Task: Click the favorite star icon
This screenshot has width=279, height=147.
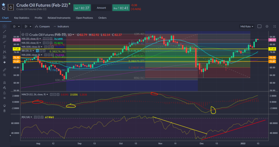Action: point(4,5)
